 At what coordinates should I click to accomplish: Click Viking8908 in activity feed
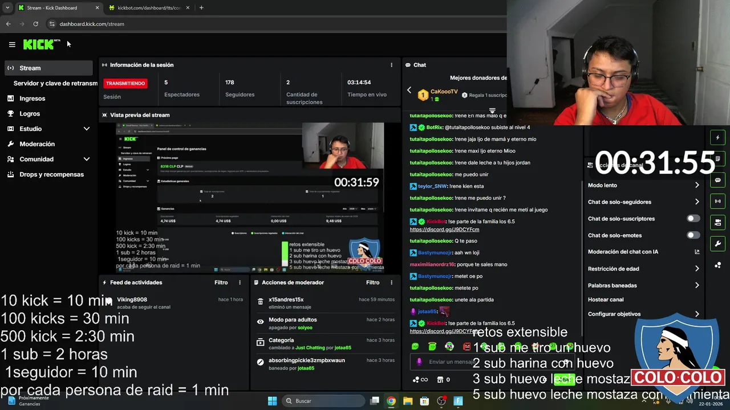[132, 300]
